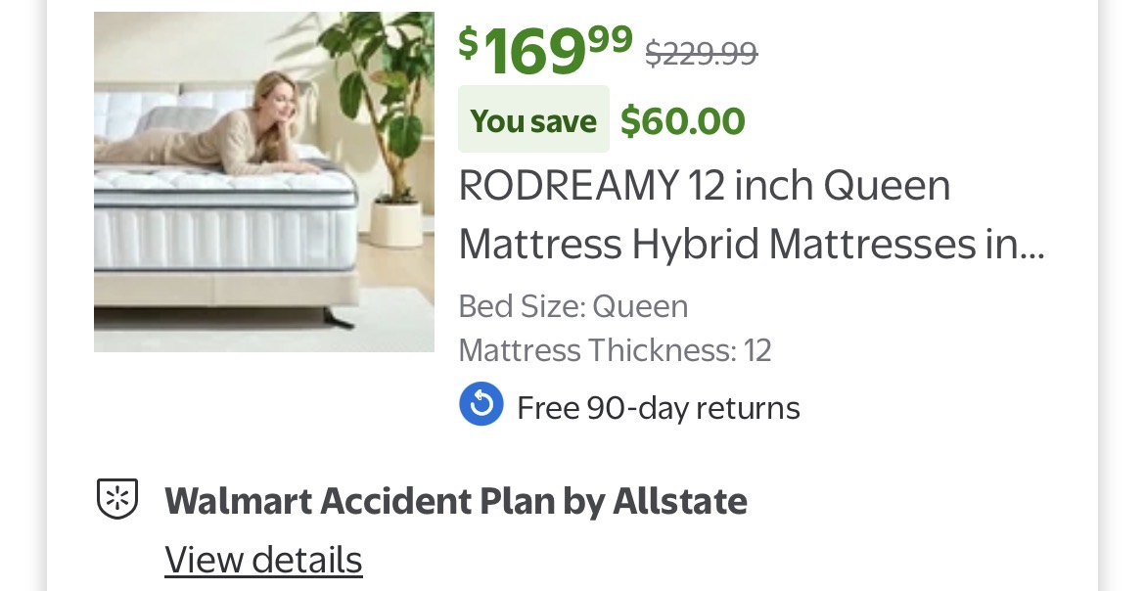
Task: Click the Free 90-day returns label
Action: pos(658,407)
